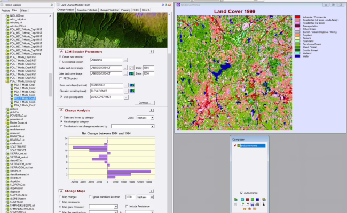Viewport: 347px width, 213px height.
Task: Click the red band composite icon in Composer
Action: click(x=247, y=200)
